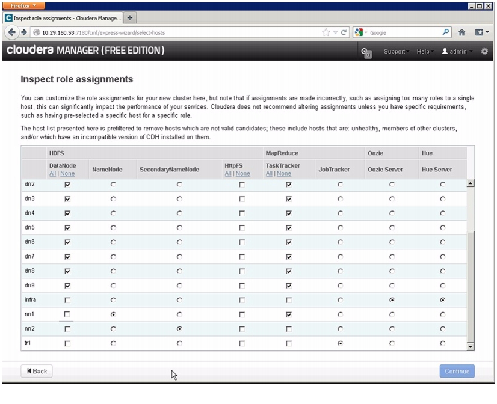Viewport: 497px width, 404px height.
Task: Click the admin user silhouette icon
Action: pyautogui.click(x=445, y=51)
